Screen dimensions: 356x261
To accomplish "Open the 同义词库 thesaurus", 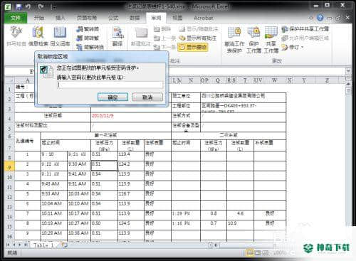I will pos(60,36).
